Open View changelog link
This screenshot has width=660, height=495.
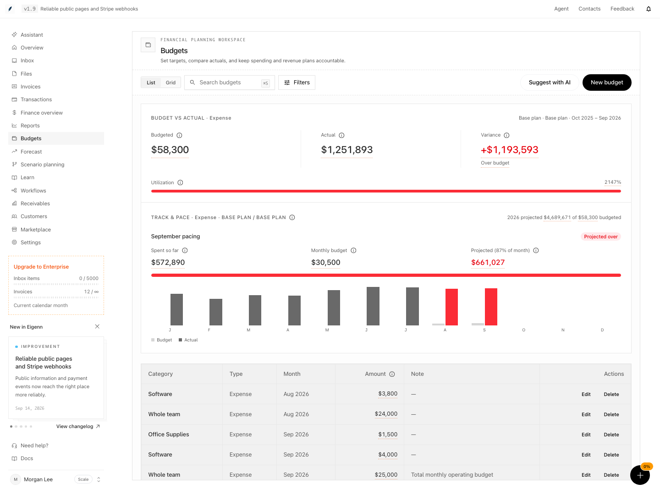click(78, 426)
